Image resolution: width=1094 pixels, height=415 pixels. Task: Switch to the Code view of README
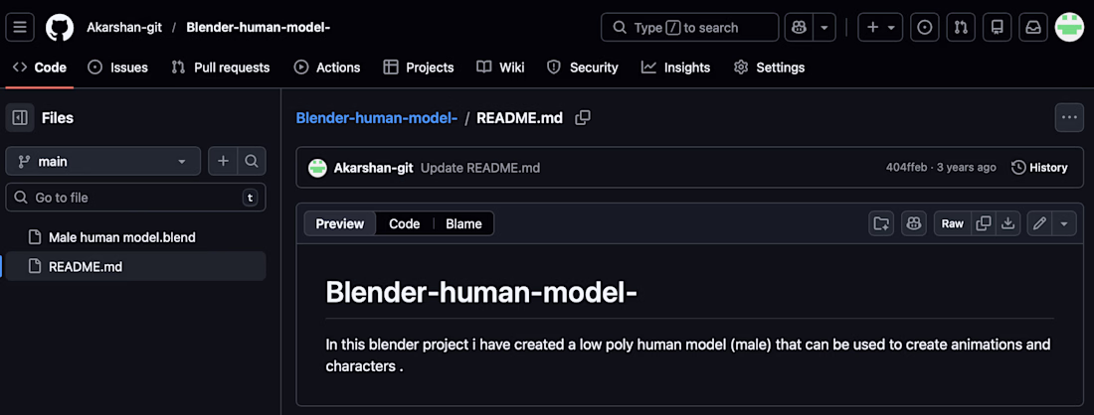click(404, 223)
